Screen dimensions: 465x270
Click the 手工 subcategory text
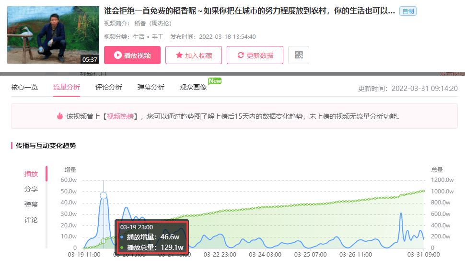point(158,37)
